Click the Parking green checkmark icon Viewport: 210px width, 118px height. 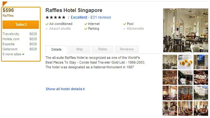pos(86,29)
